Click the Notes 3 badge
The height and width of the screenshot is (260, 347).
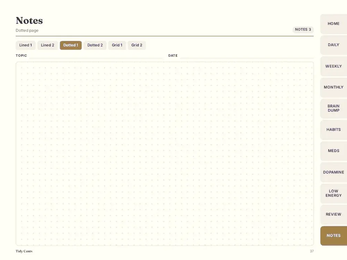coord(303,29)
